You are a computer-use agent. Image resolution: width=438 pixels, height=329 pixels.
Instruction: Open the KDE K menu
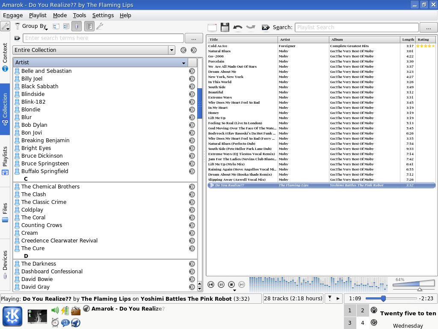pyautogui.click(x=12, y=317)
